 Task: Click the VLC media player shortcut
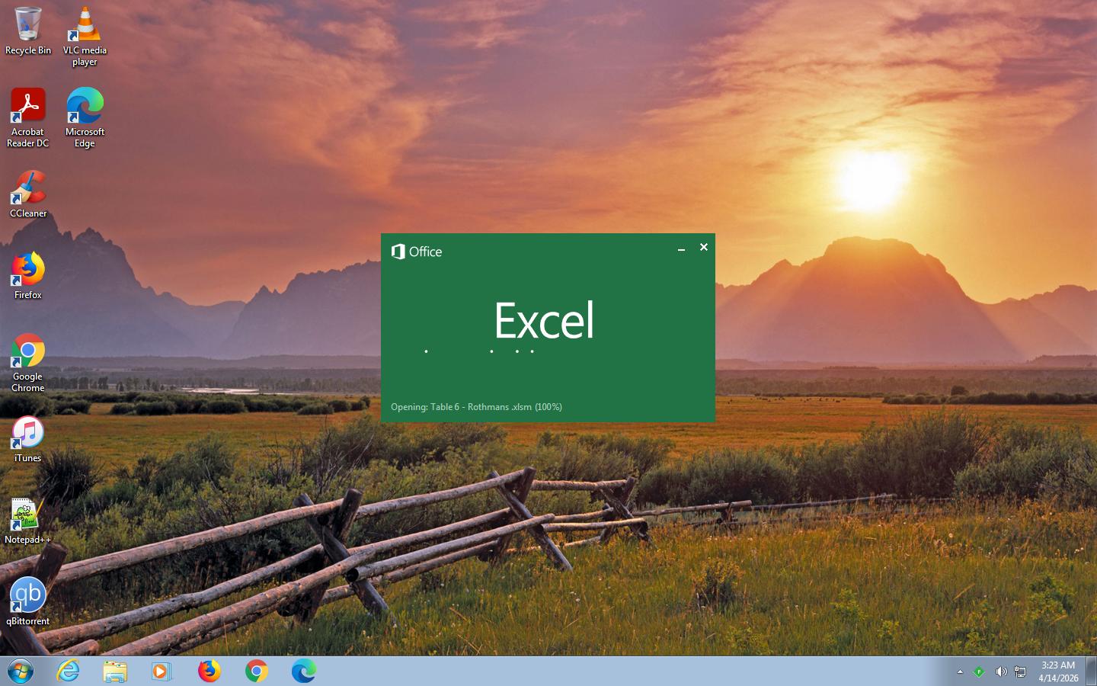85,34
